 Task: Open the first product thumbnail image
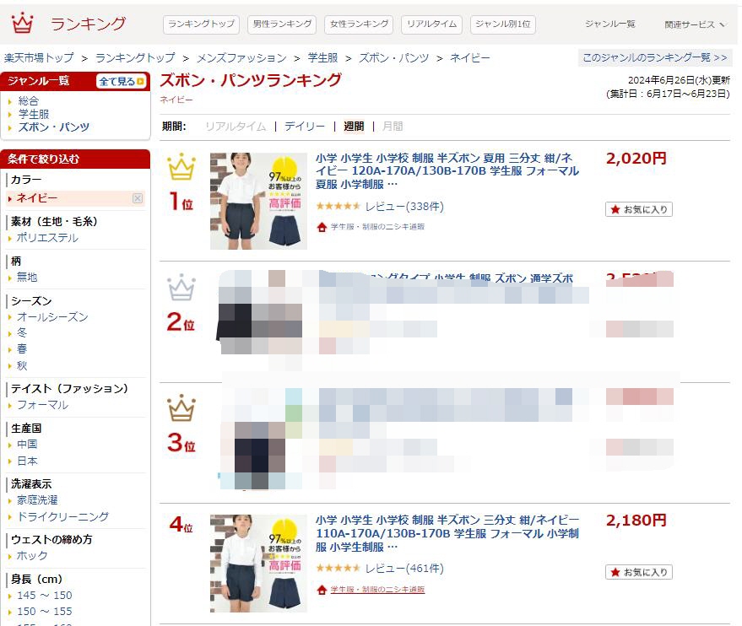point(258,201)
